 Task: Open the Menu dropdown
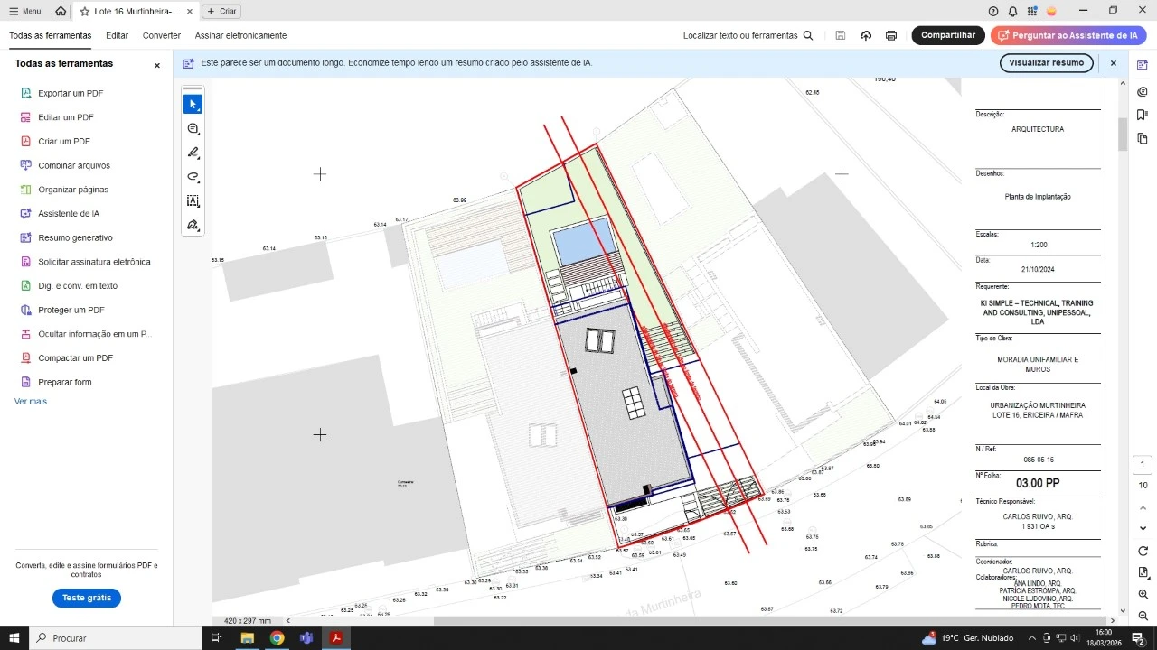coord(25,11)
